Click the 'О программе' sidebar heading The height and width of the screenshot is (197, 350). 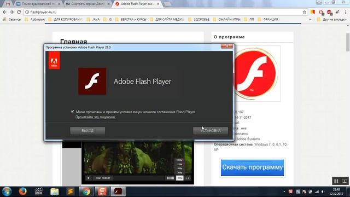[x=229, y=37]
